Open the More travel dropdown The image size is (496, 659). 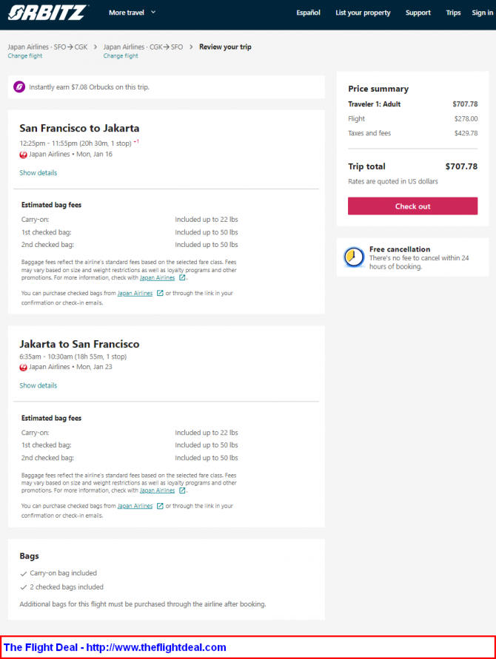pyautogui.click(x=132, y=13)
